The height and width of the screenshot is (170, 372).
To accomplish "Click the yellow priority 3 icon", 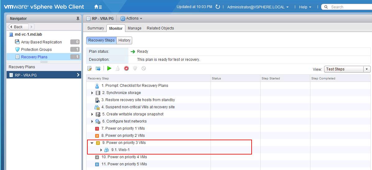I will [x=98, y=143].
